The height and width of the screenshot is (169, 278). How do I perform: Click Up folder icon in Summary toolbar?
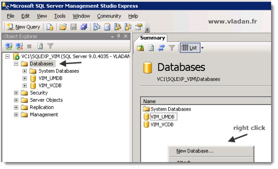click(141, 48)
